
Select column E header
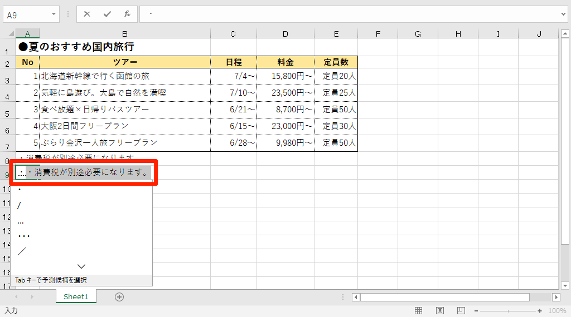click(x=336, y=34)
